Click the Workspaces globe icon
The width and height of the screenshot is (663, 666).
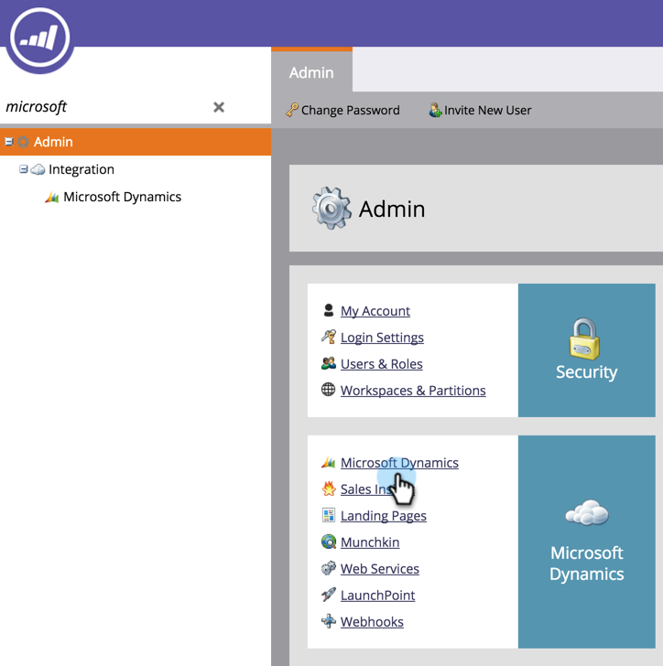[329, 390]
